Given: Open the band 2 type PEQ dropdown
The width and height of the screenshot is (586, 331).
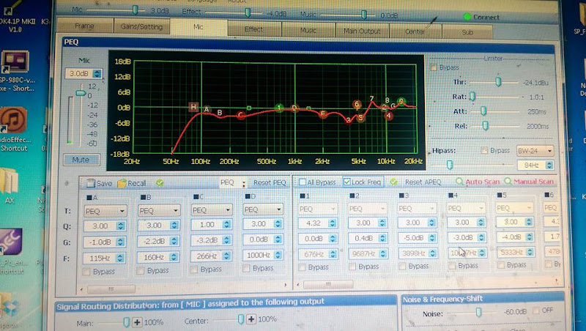Looking at the screenshot, I should click(368, 208).
